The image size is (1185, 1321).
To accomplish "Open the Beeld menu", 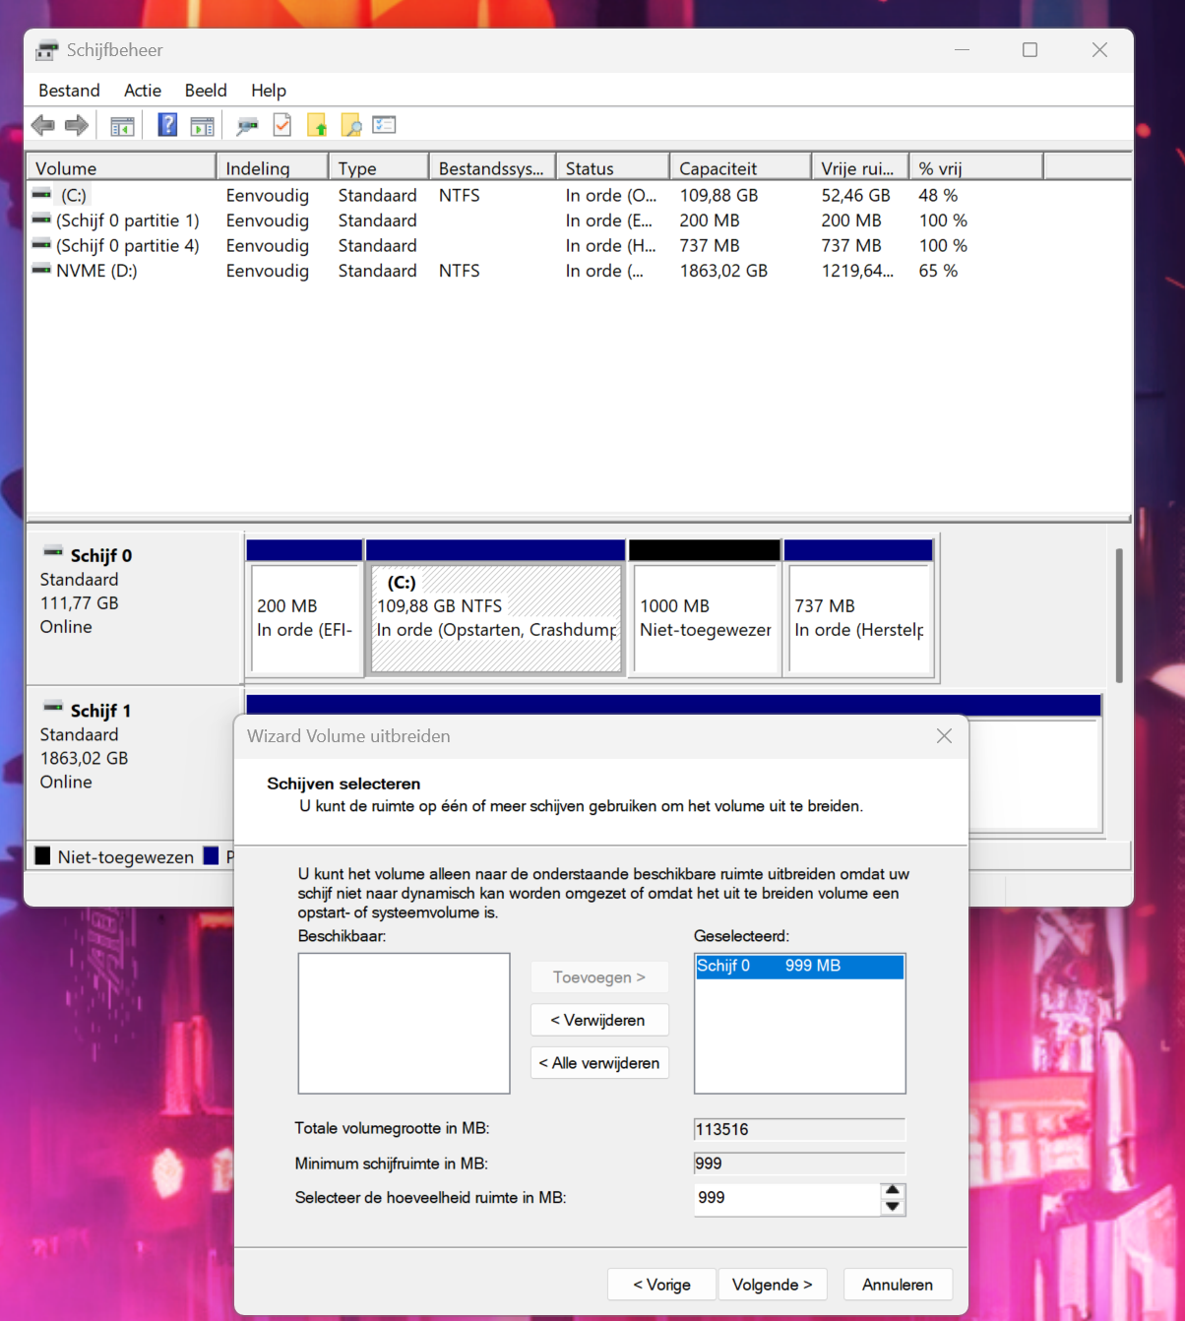I will click(x=206, y=91).
